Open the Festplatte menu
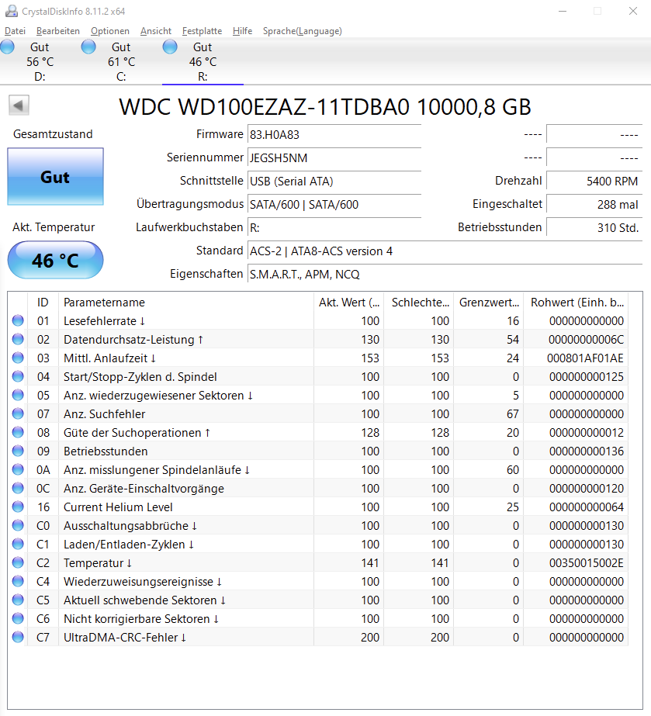Image resolution: width=651 pixels, height=716 pixels. tap(202, 30)
